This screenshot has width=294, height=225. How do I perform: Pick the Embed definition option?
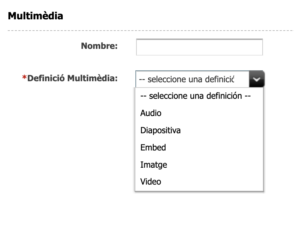tap(153, 147)
